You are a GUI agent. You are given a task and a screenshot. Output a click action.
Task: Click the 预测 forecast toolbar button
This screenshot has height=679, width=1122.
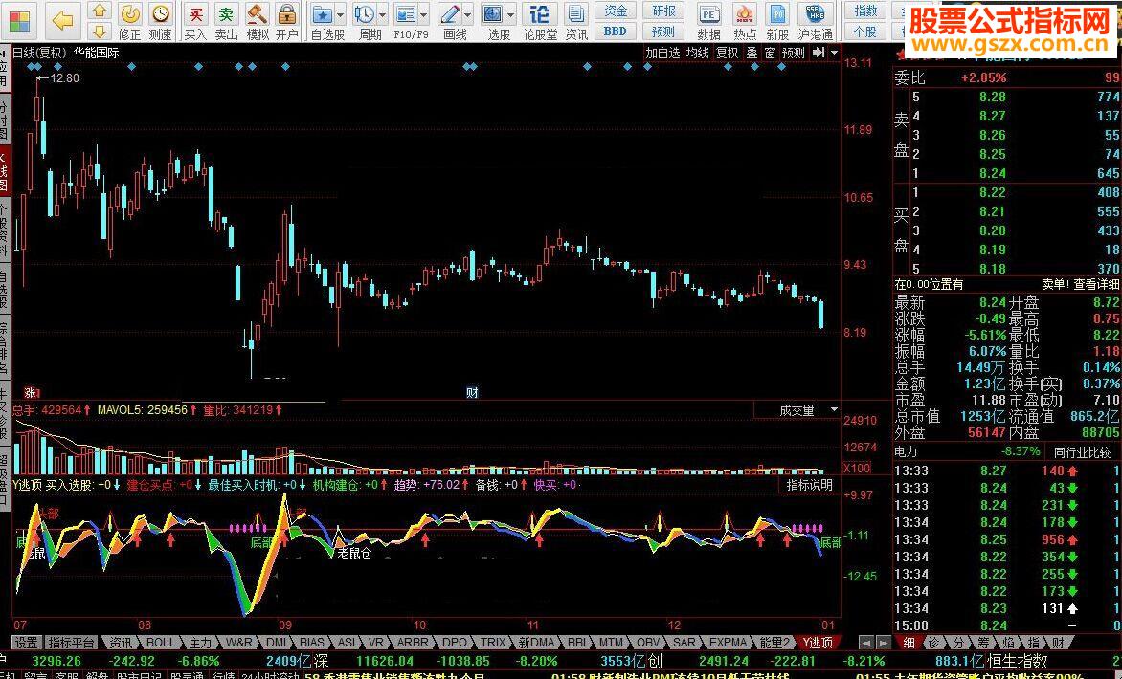pyautogui.click(x=663, y=32)
